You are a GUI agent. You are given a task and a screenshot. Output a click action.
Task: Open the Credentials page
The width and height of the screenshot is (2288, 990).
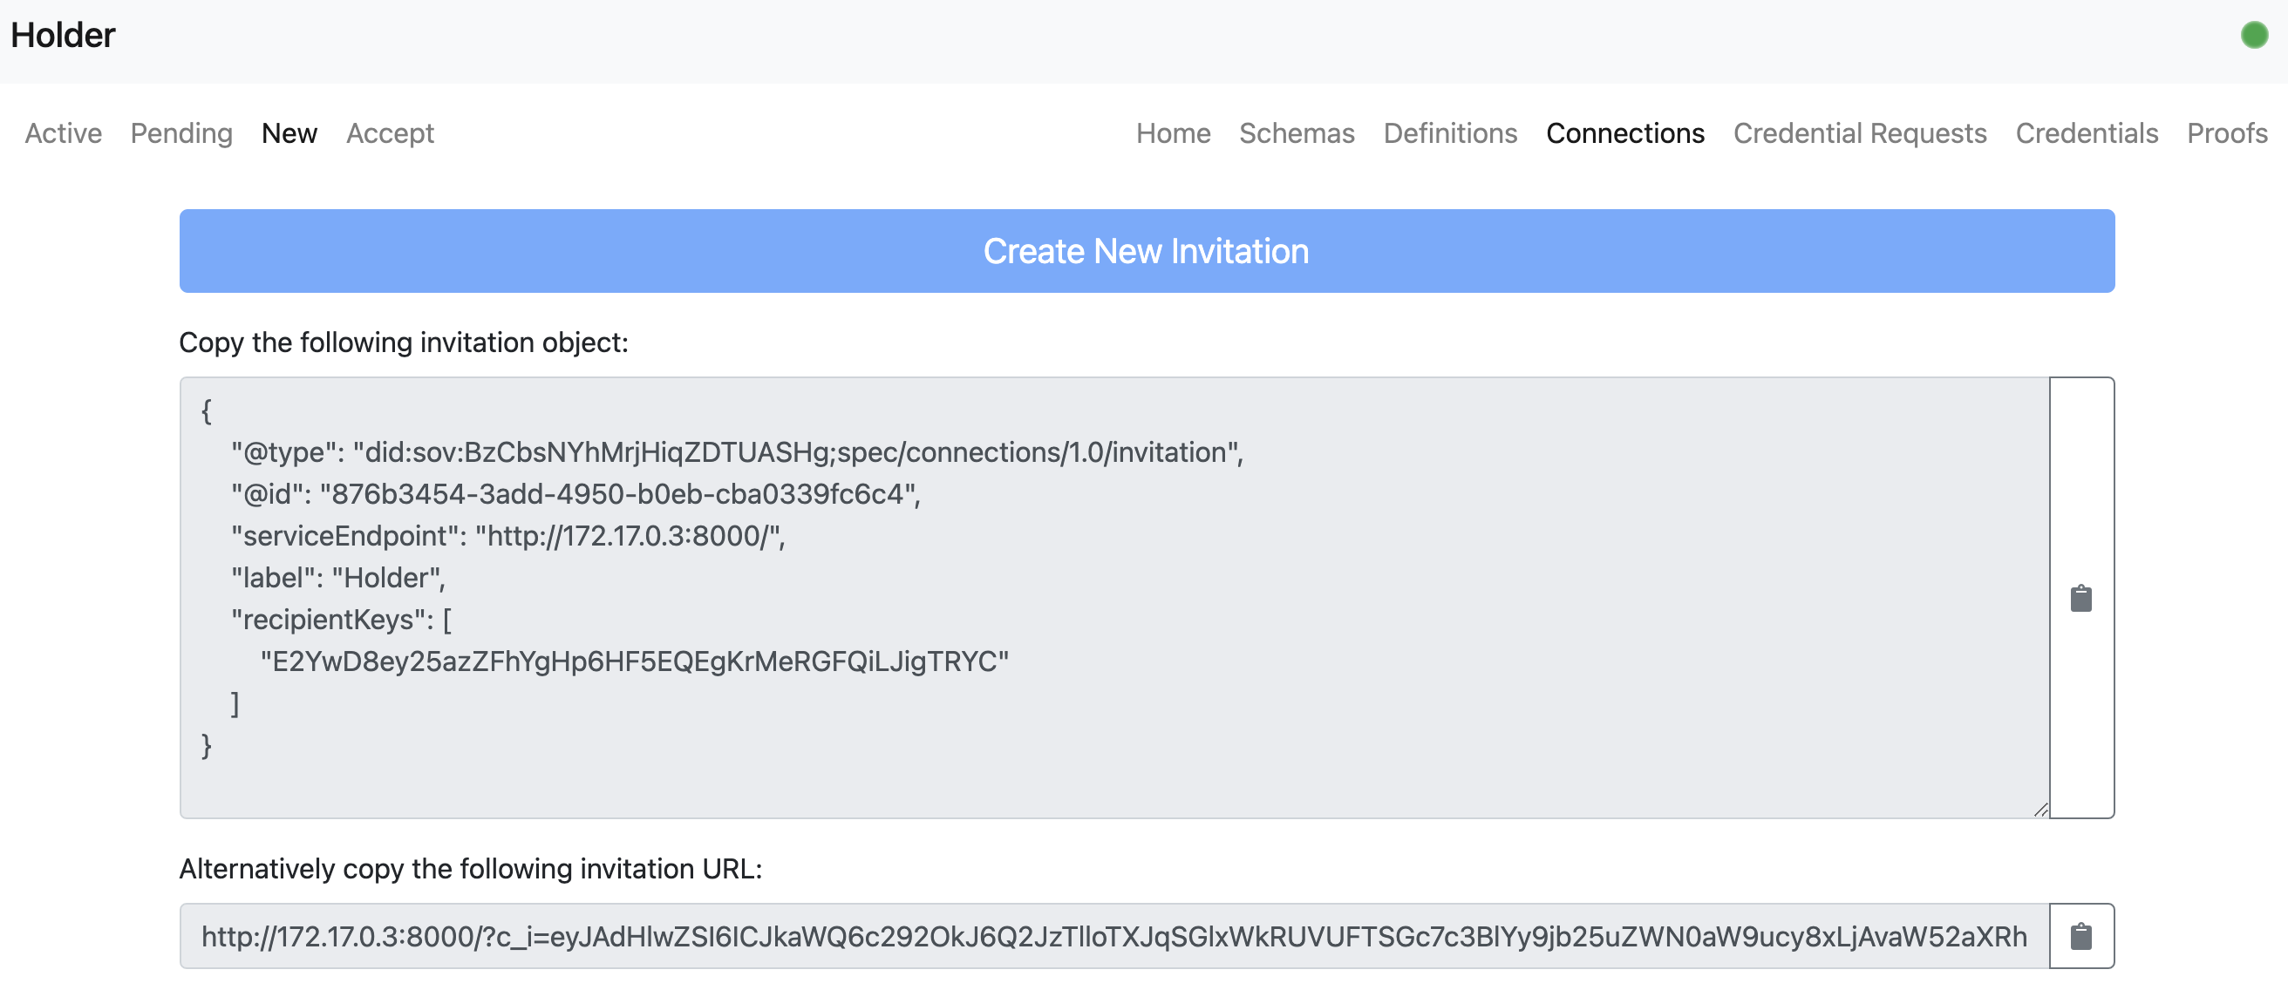pyautogui.click(x=2086, y=133)
